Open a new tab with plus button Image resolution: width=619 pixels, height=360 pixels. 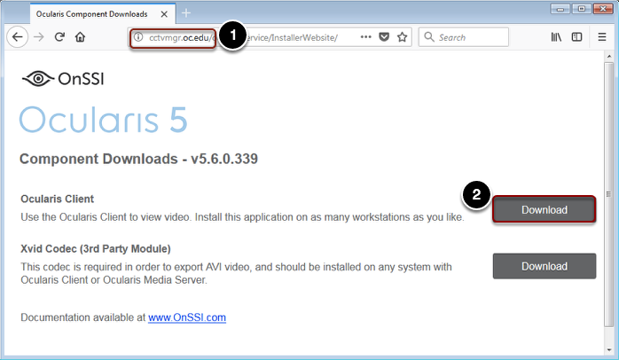186,13
